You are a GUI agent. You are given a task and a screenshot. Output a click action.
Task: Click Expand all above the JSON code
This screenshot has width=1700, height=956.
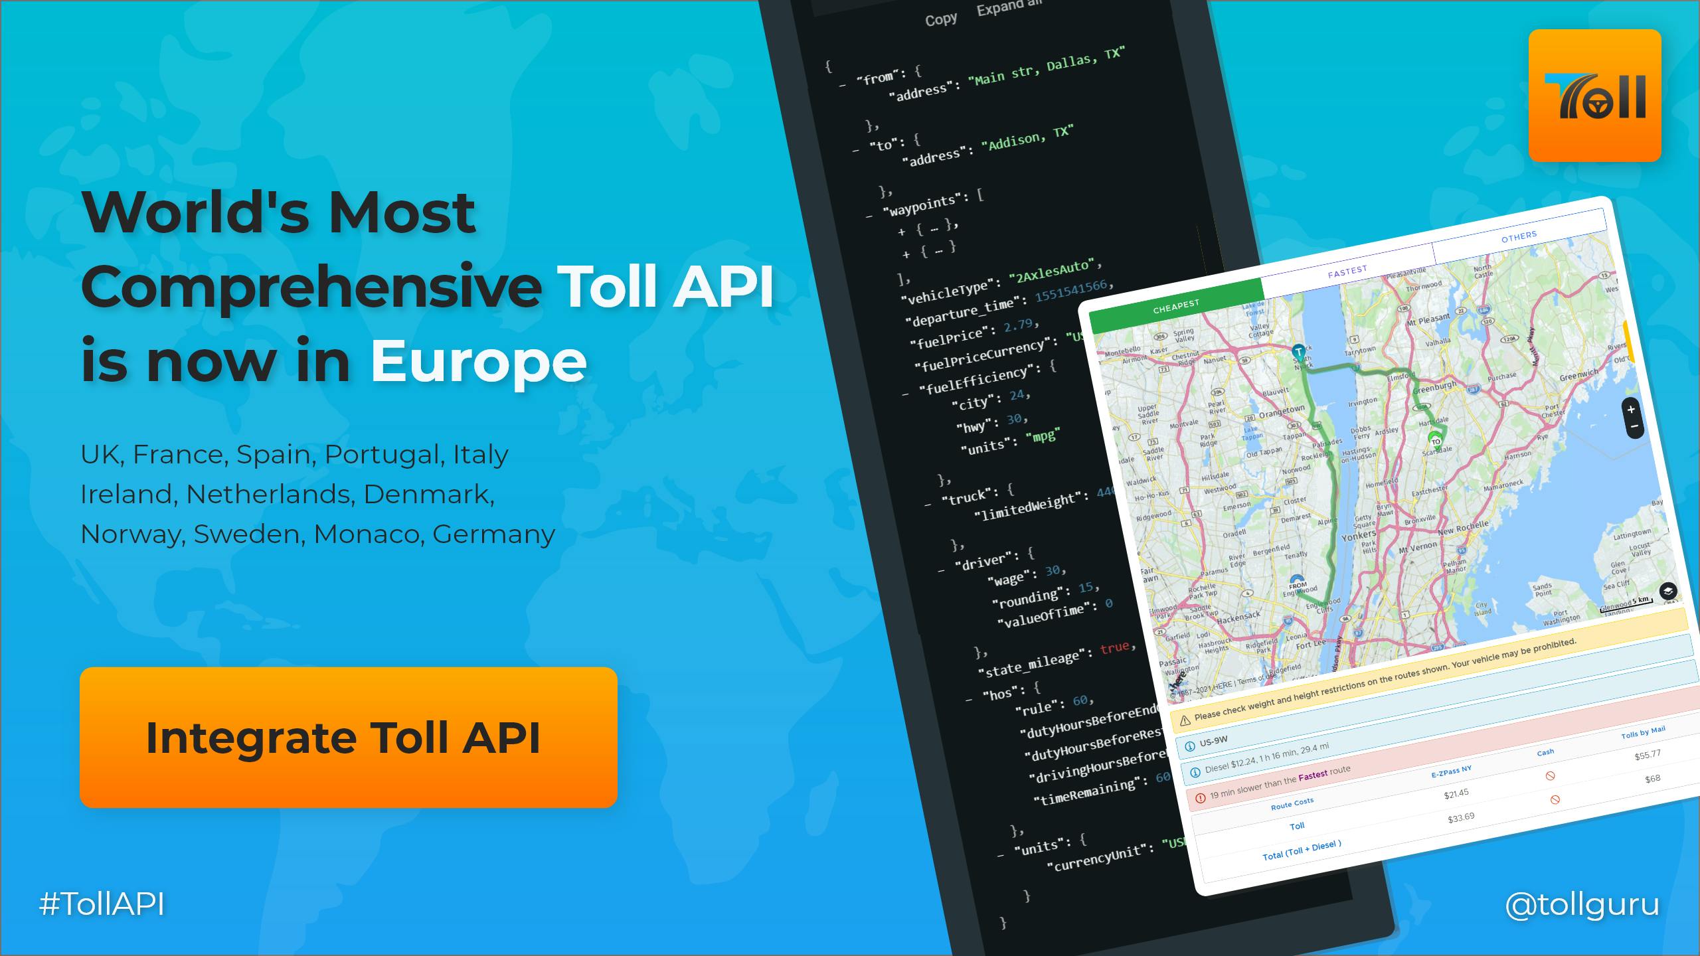[1008, 8]
